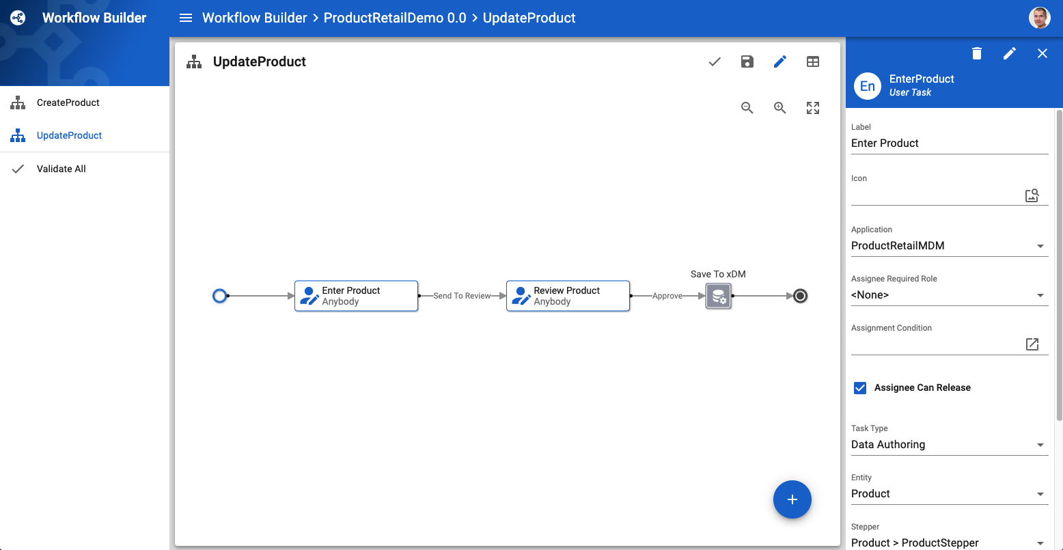Open the Entity dropdown
The width and height of the screenshot is (1063, 550).
pyautogui.click(x=1040, y=493)
